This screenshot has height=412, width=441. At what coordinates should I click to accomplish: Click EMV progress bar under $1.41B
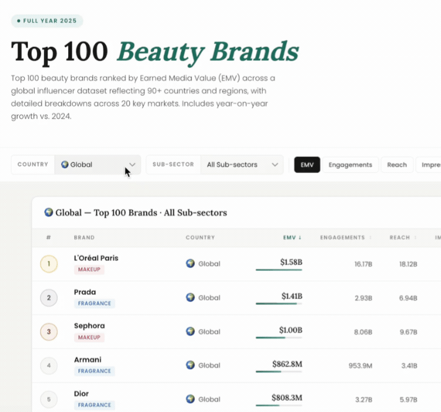[x=279, y=304]
